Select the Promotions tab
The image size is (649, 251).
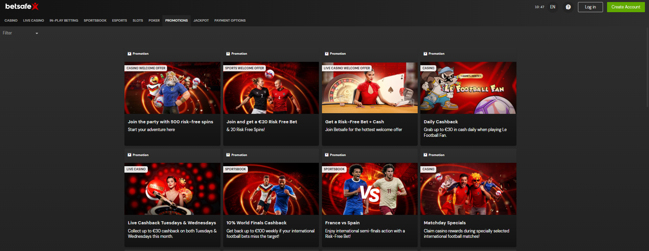click(177, 21)
